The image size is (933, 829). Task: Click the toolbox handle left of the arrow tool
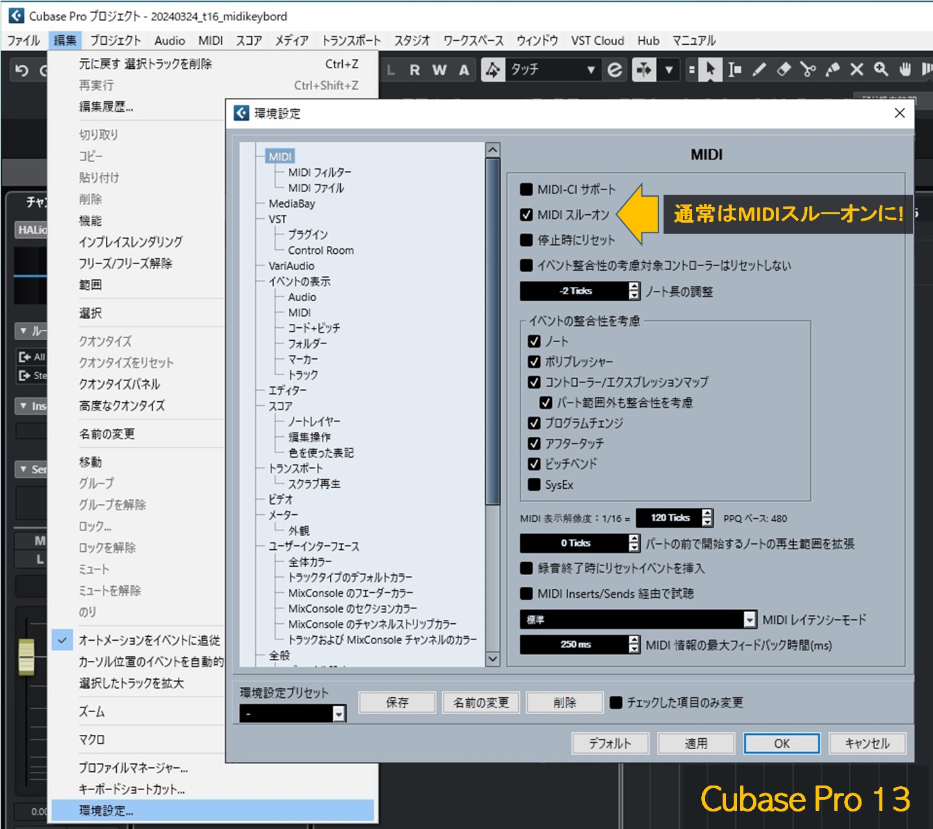click(x=691, y=69)
